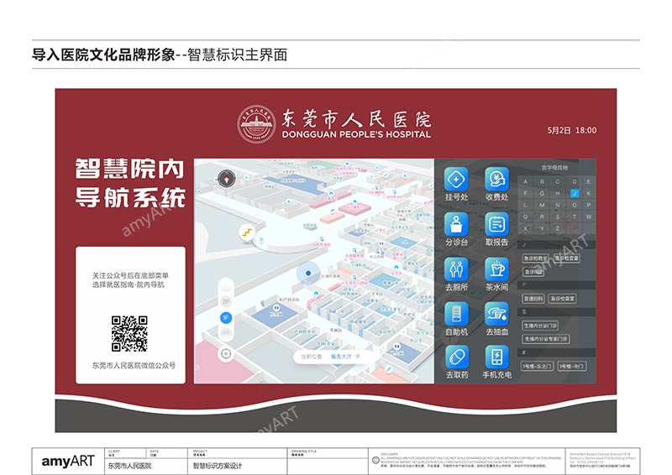This screenshot has width=672, height=475.
Task: Tap the QR code for the WeChat account
Action: [x=129, y=334]
